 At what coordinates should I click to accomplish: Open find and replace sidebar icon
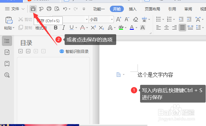7,75
